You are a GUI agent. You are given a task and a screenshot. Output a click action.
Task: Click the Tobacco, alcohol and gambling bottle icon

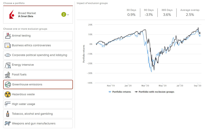coord(8,114)
